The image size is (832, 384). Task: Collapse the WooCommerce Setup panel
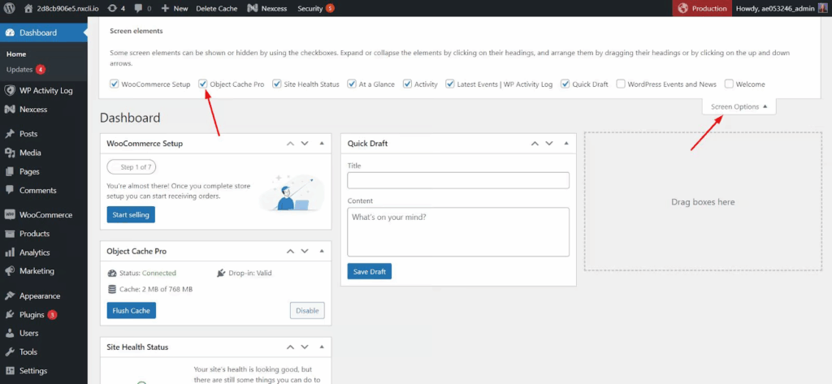(322, 144)
